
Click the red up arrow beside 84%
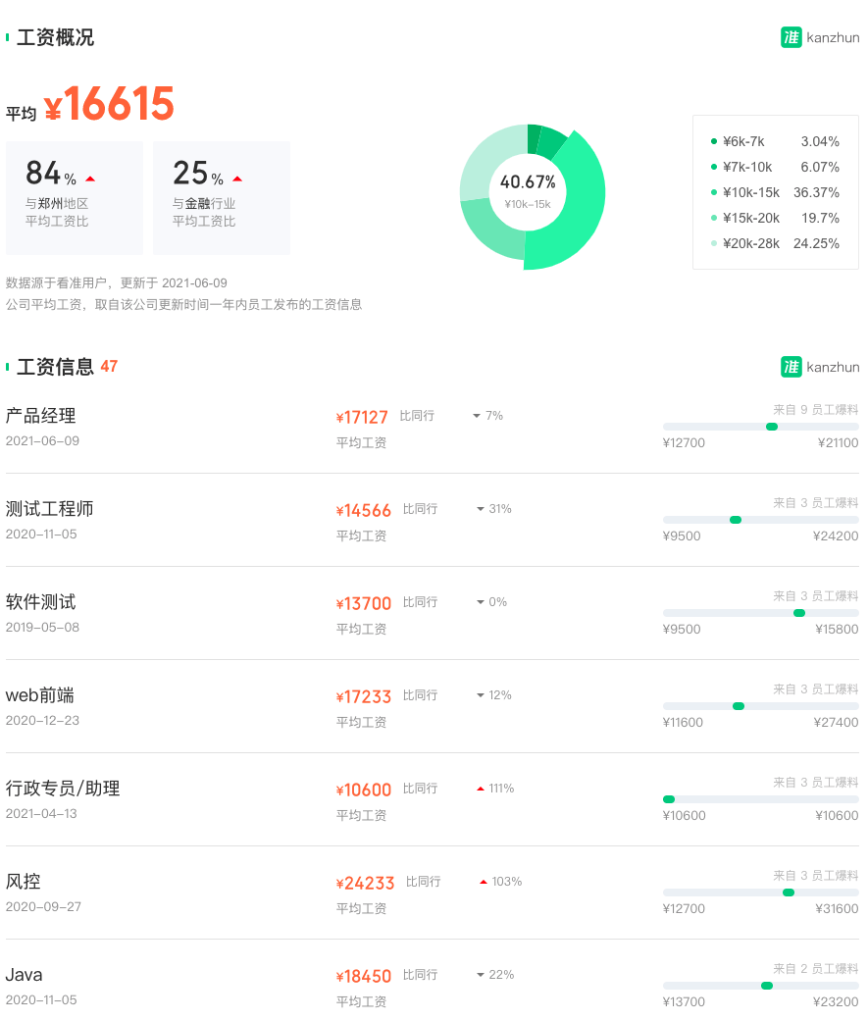point(92,178)
